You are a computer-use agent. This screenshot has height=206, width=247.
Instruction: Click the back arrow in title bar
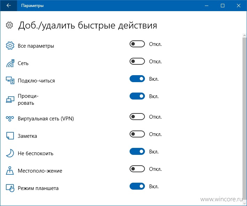(x=9, y=6)
